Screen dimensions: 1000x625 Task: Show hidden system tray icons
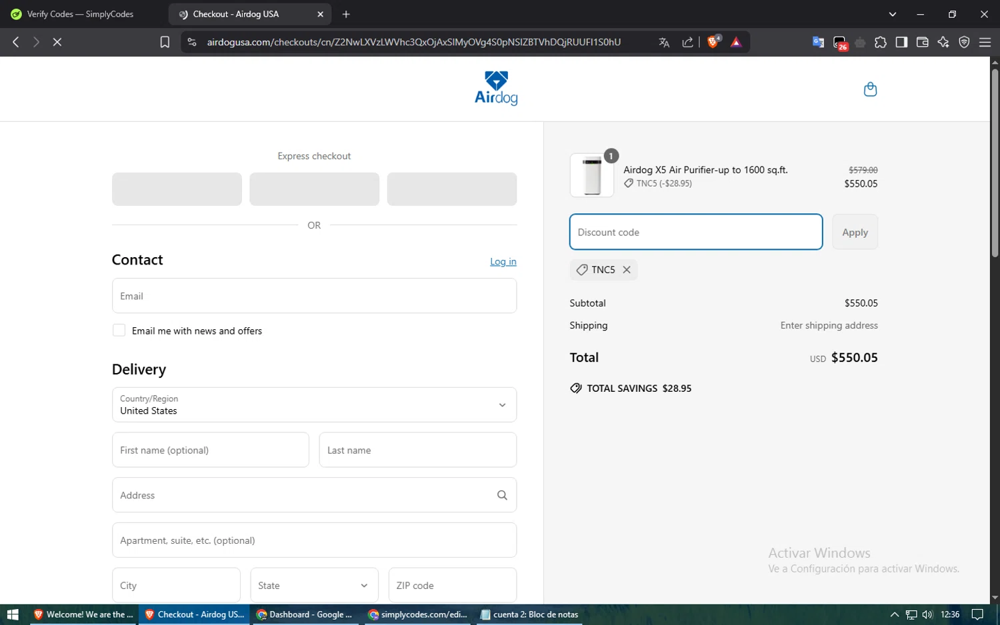pos(895,614)
